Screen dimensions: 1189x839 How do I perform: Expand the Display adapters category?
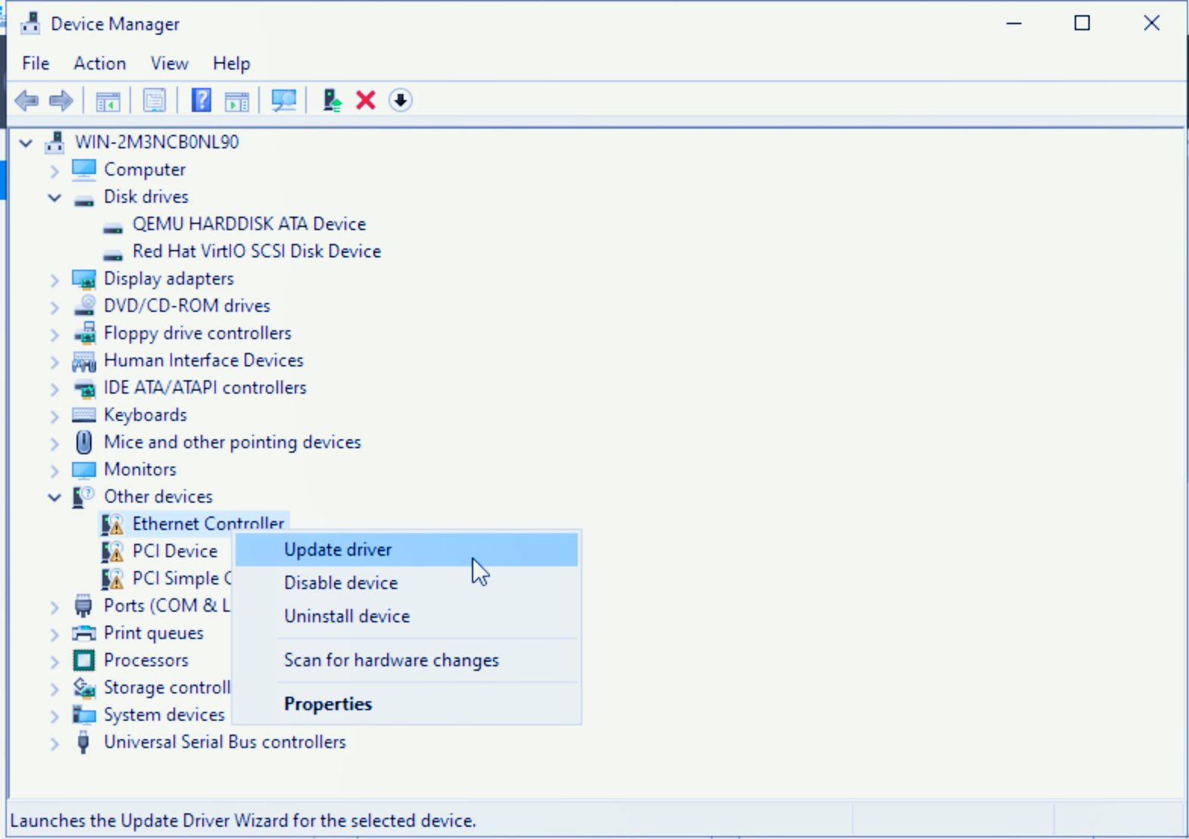[55, 279]
